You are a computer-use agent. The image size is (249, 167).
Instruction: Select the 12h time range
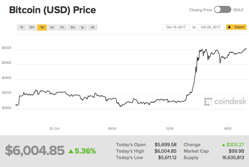(x=32, y=27)
